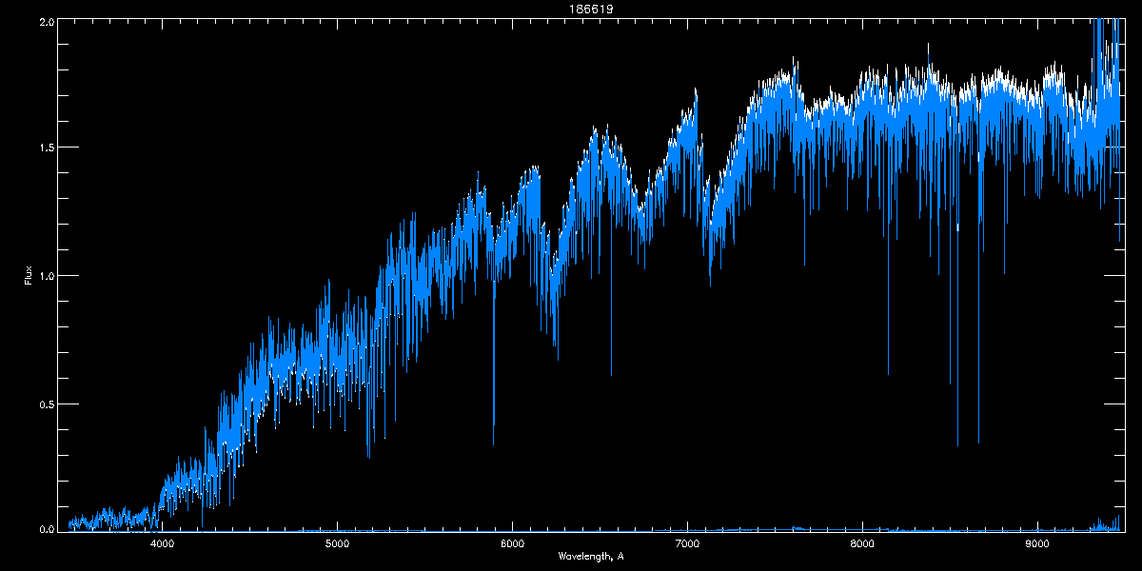
Task: Select the 6000 wavelength tick label
Action: click(x=512, y=543)
